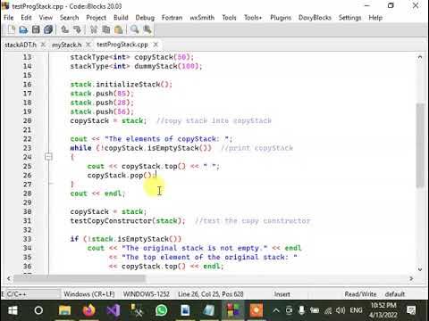The height and width of the screenshot is (321, 429).
Task: Click 'default' in status bar
Action: pos(395,294)
